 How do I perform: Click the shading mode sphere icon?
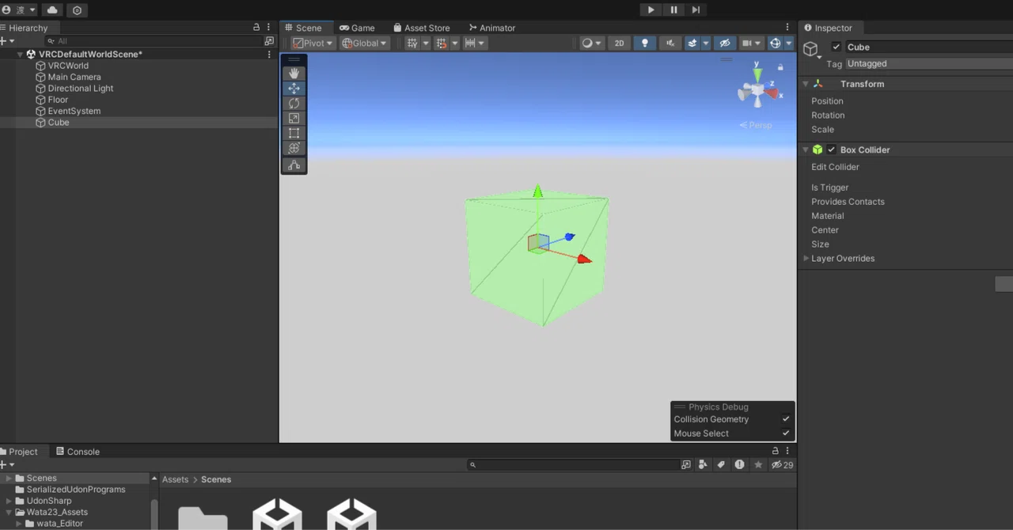587,44
